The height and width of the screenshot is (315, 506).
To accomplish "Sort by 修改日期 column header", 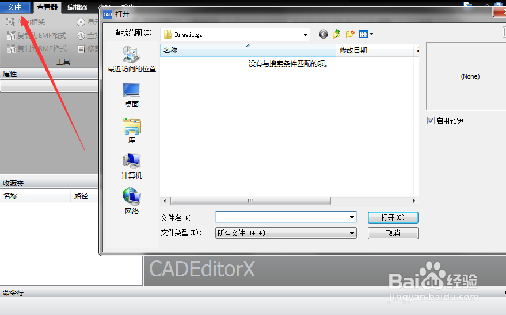I will click(375, 50).
